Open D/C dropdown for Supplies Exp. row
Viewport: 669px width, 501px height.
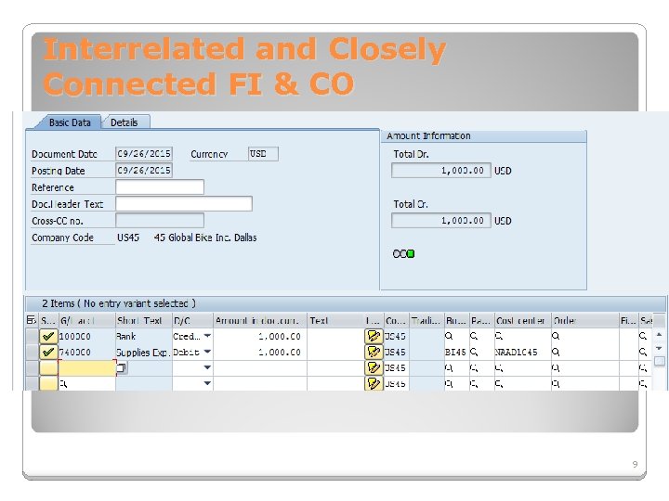[x=207, y=352]
